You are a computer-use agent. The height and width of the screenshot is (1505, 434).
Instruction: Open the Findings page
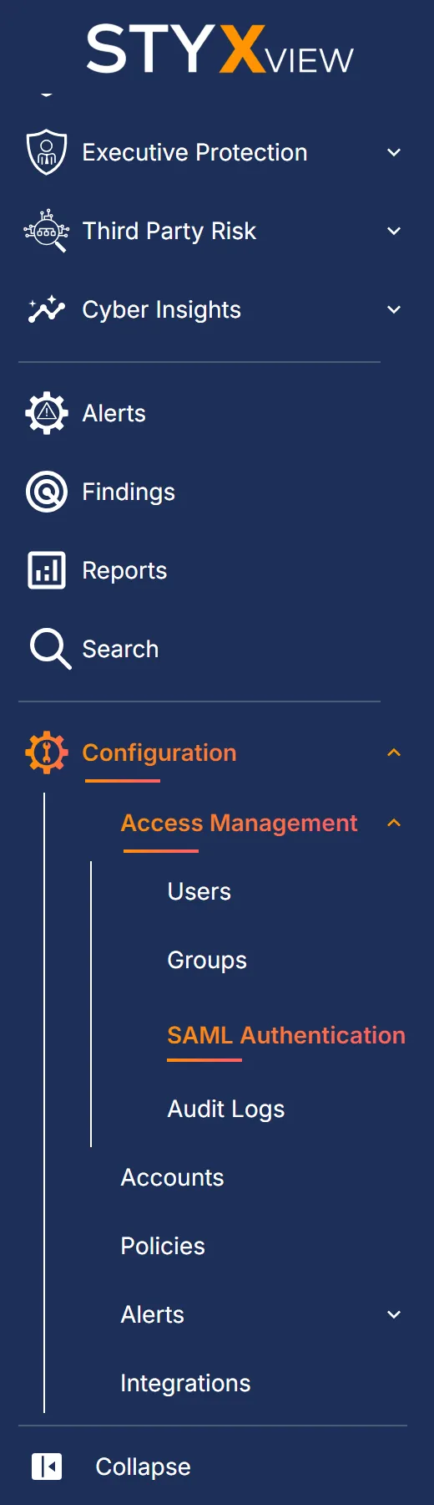pyautogui.click(x=129, y=492)
